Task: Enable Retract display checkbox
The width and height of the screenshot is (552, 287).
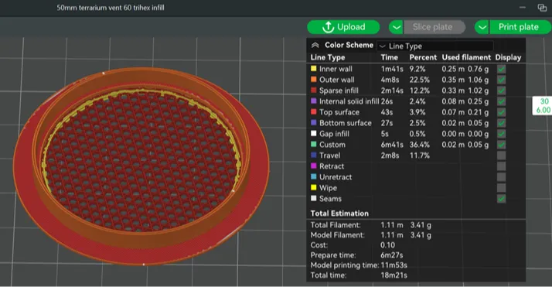Action: [501, 166]
